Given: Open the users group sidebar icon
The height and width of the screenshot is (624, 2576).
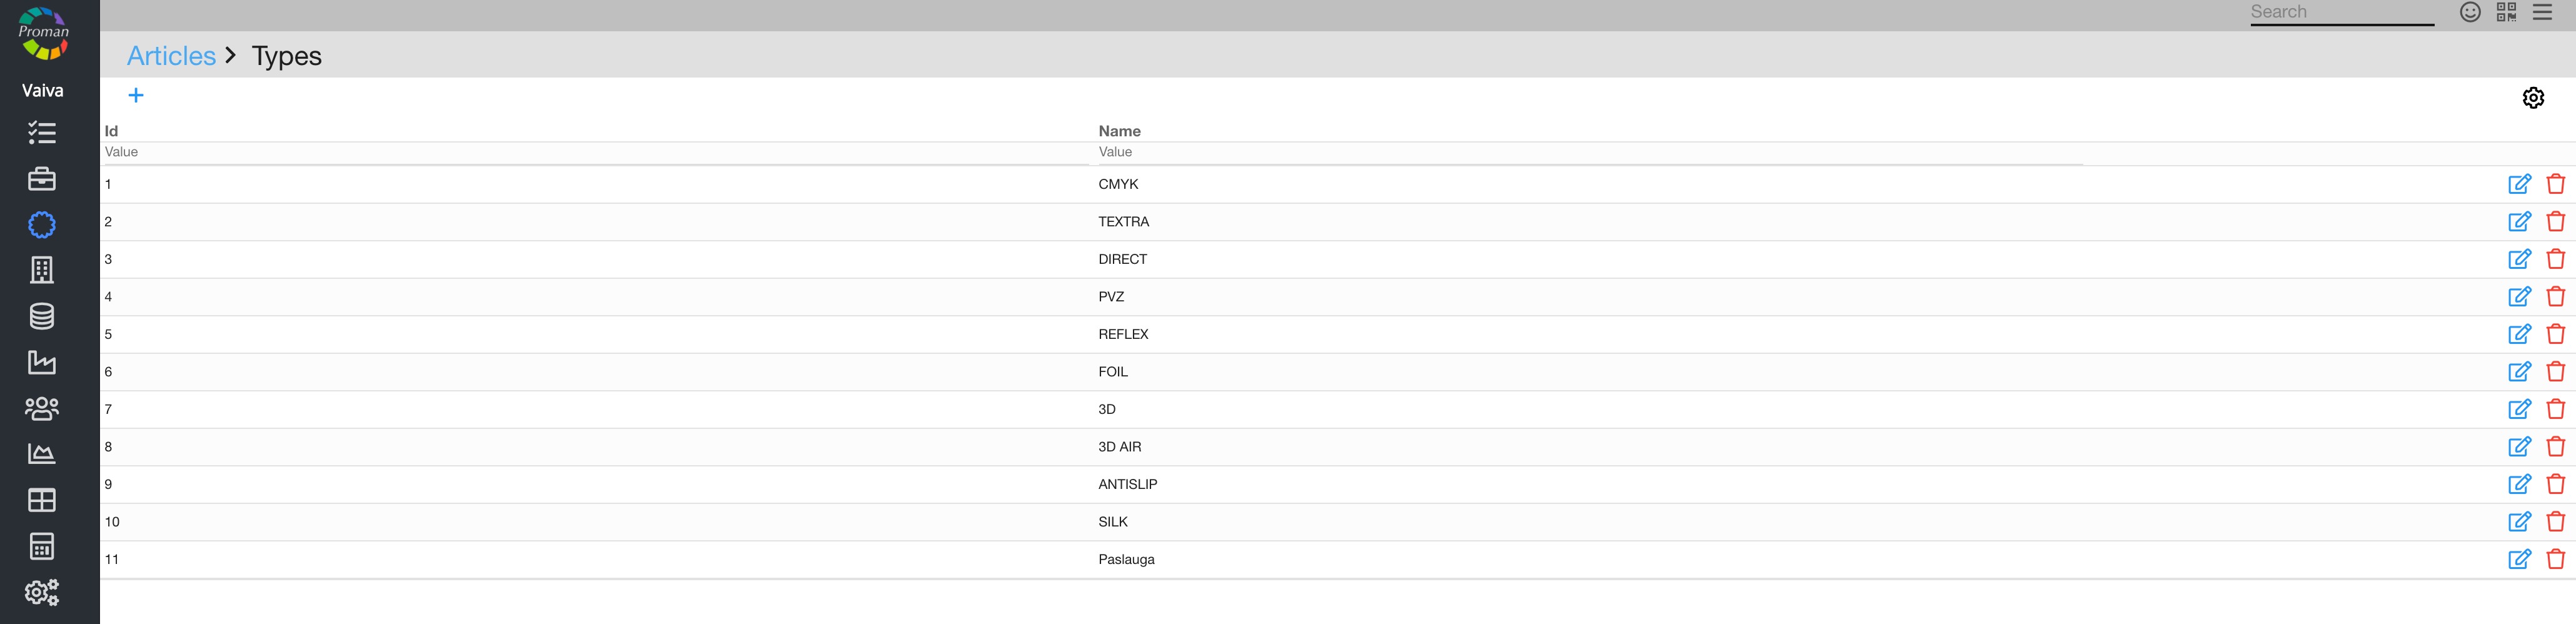Looking at the screenshot, I should click(42, 408).
